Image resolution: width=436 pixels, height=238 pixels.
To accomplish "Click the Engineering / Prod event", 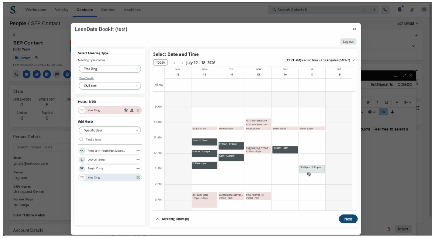I will coord(258,150).
